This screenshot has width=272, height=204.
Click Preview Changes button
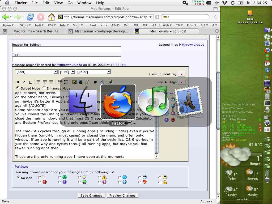(x=122, y=195)
